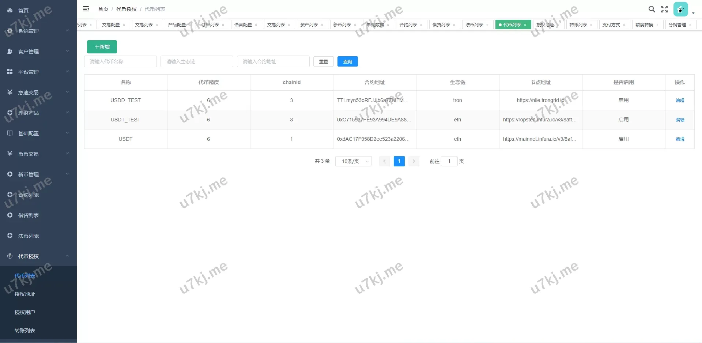702x343 pixels.
Task: Open search using the magnifier icon
Action: [x=652, y=9]
